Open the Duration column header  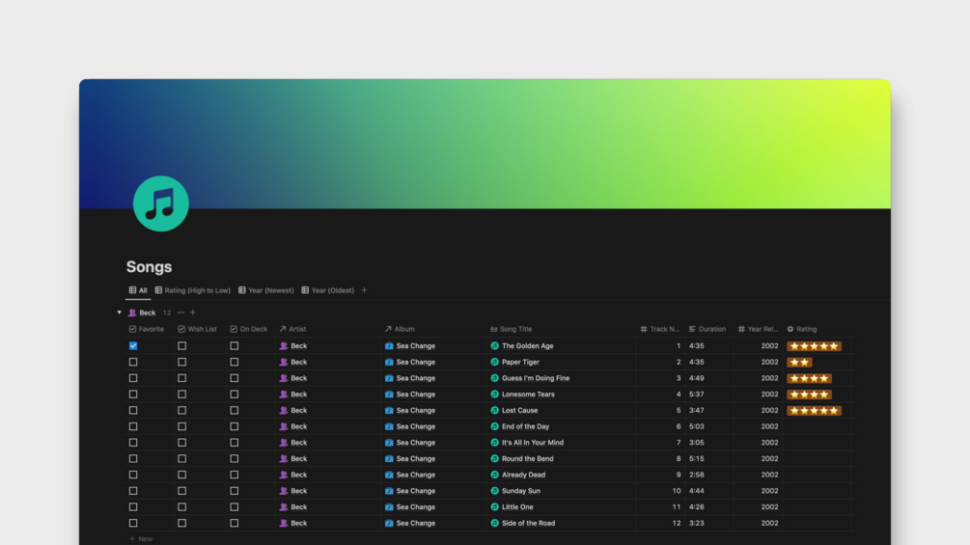click(707, 329)
